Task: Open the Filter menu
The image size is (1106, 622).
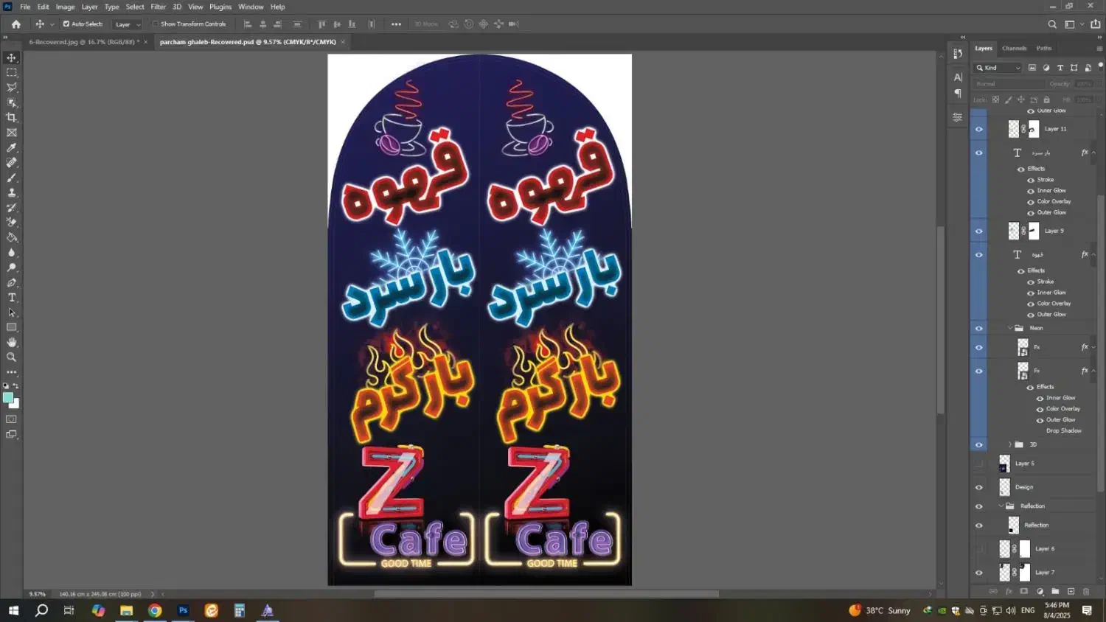Action: [x=159, y=7]
